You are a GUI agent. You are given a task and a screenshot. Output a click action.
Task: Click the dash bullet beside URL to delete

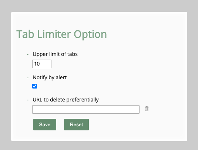(28, 100)
